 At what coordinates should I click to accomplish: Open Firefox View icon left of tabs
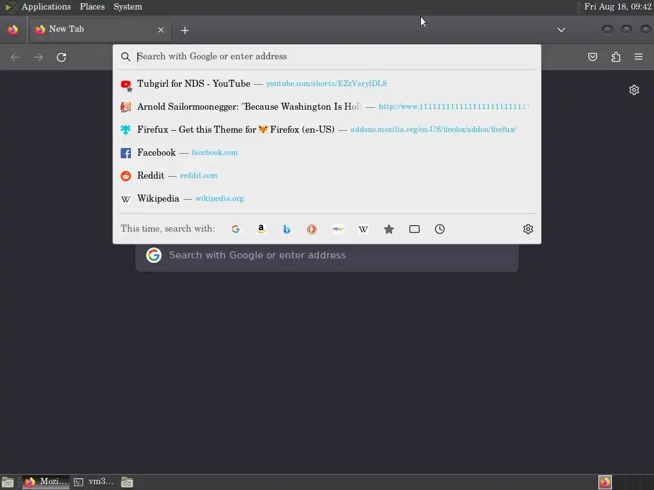[13, 29]
